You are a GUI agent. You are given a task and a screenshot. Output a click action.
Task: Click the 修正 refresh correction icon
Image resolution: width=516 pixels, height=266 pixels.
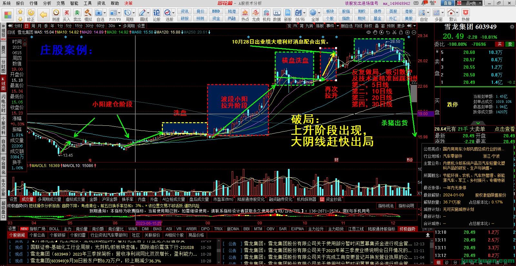click(31, 13)
